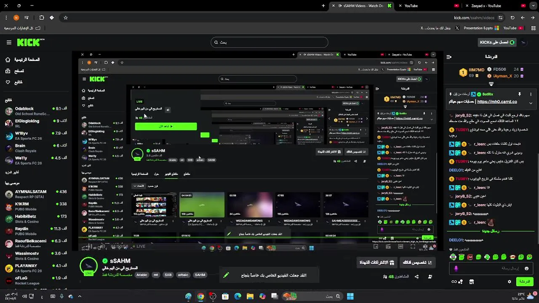This screenshot has height=303, width=539.
Task: Unpin the BotRix pinned message pin icon
Action: (x=519, y=94)
